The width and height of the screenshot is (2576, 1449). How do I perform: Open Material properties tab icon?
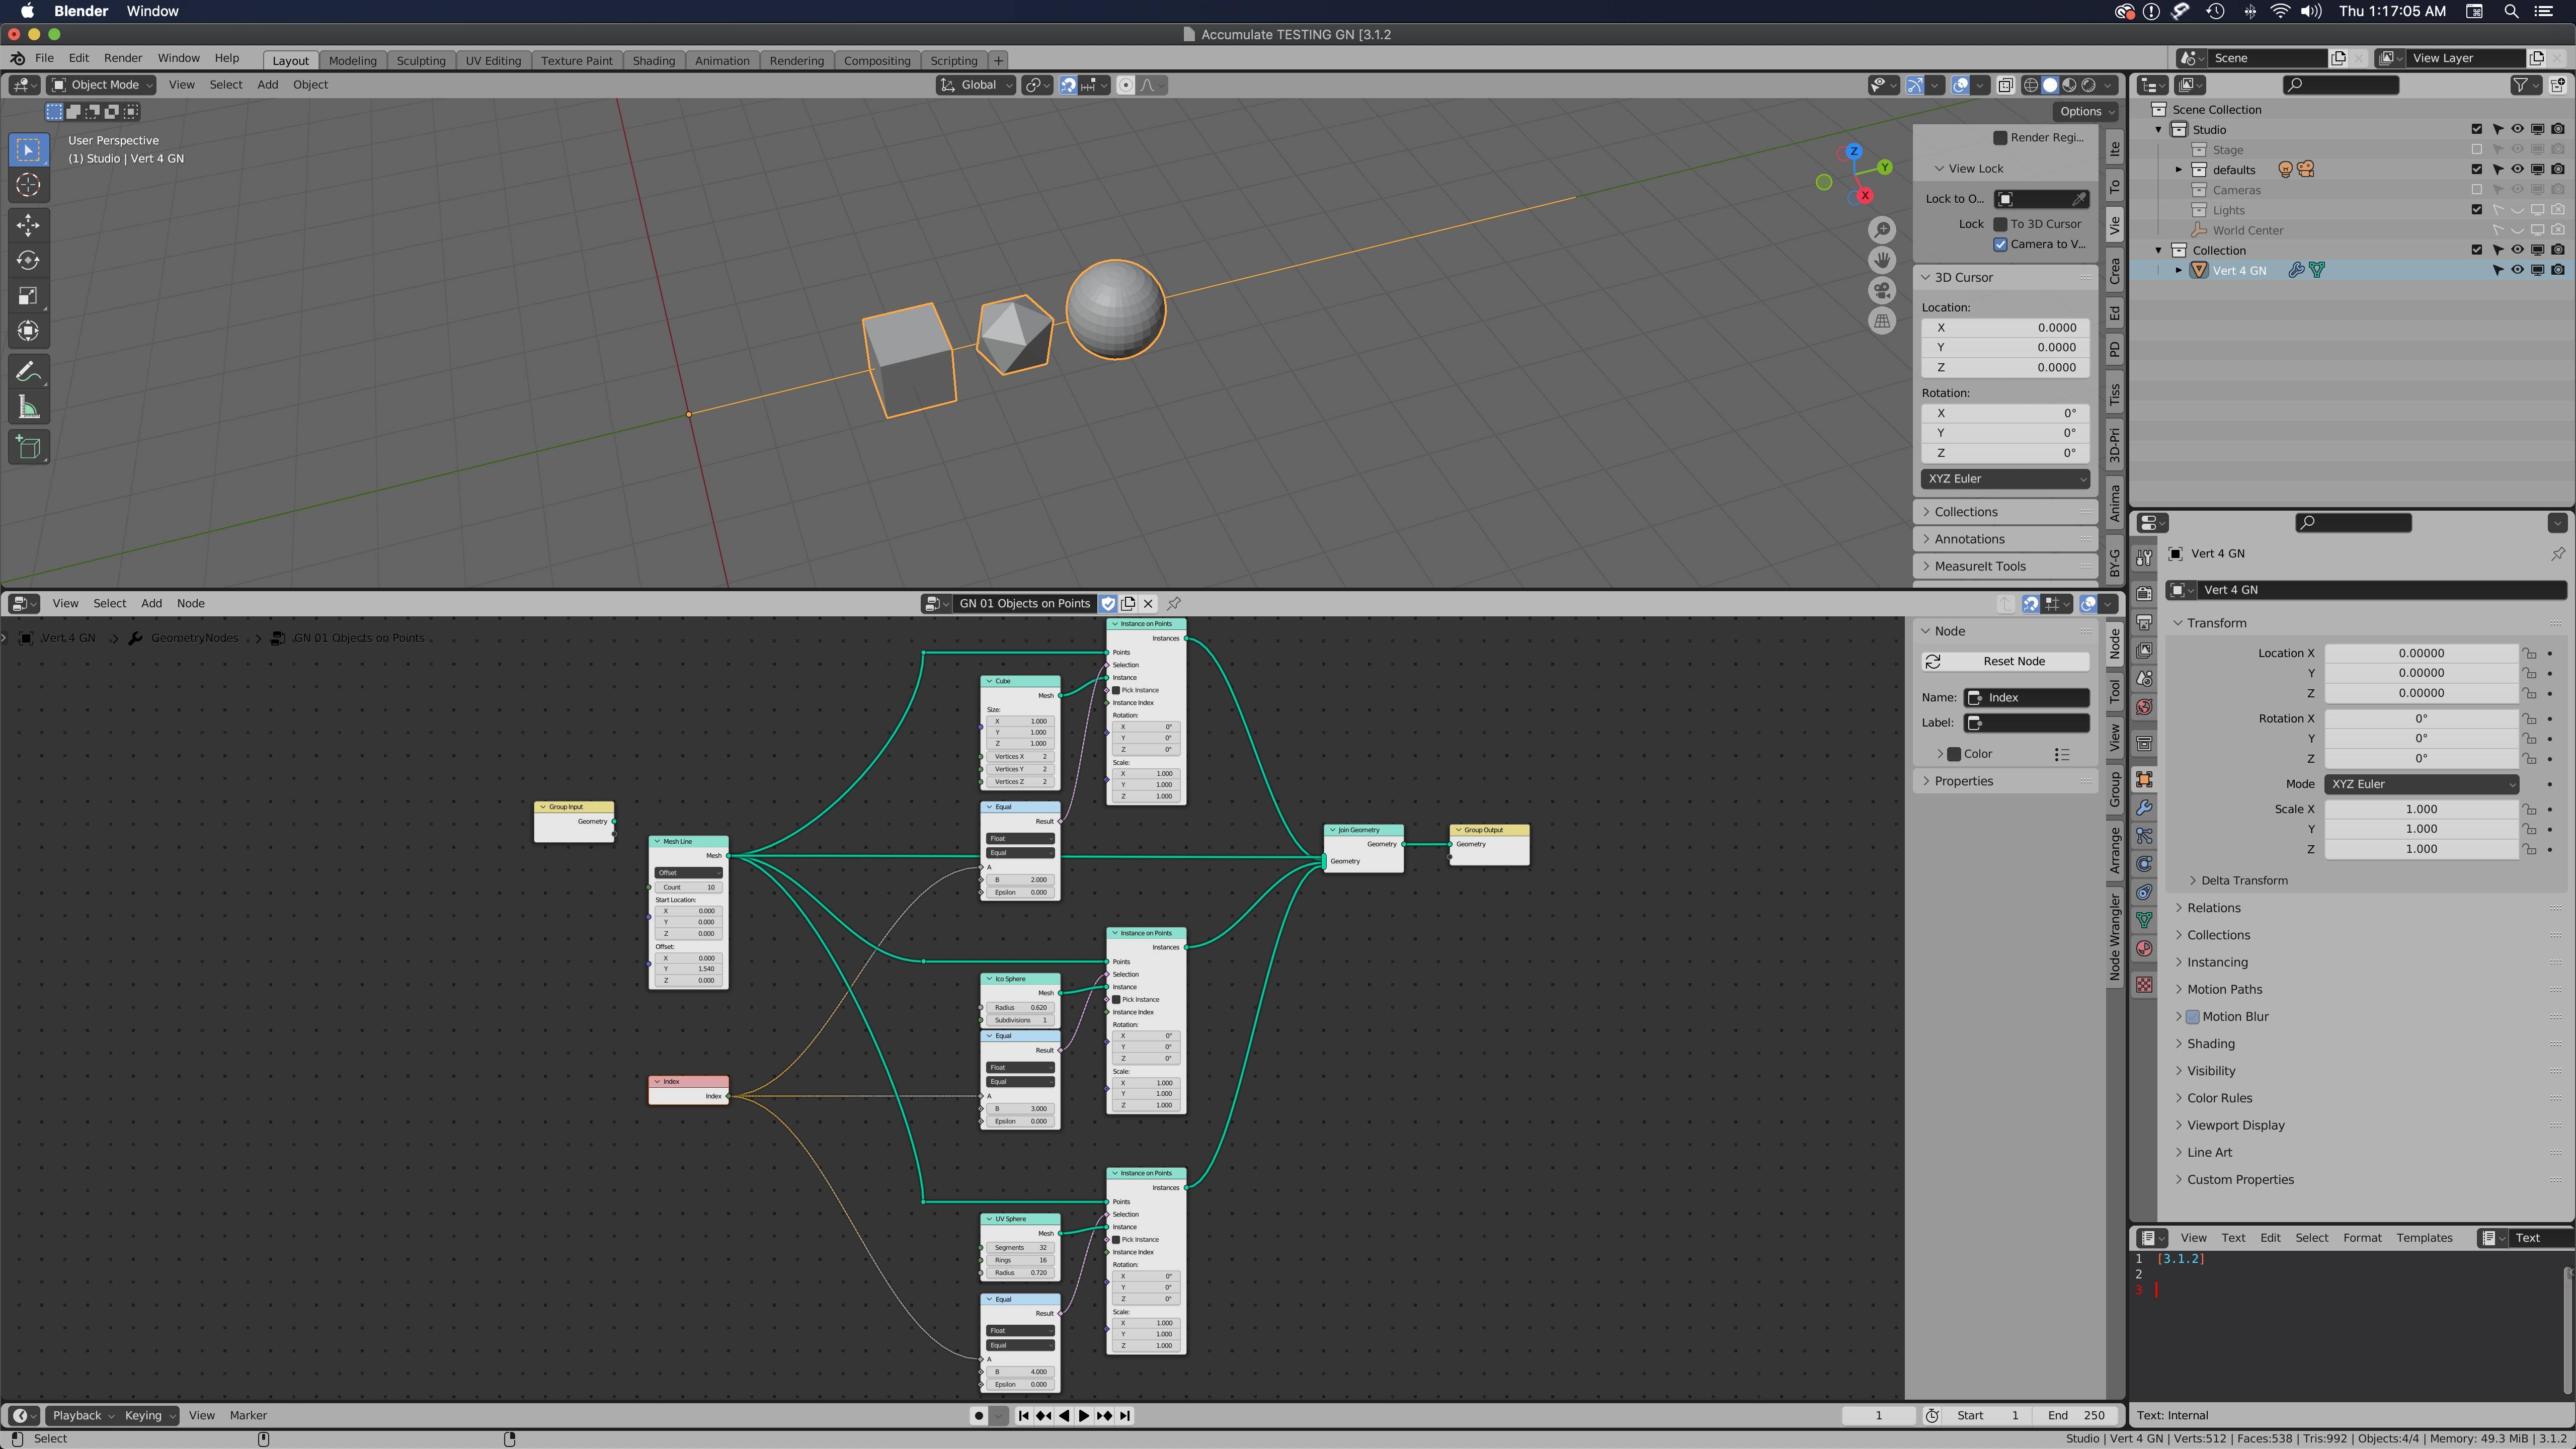(2144, 948)
